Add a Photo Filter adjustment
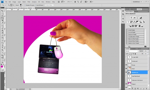This screenshot has width=150, height=90. pyautogui.click(x=140, y=22)
